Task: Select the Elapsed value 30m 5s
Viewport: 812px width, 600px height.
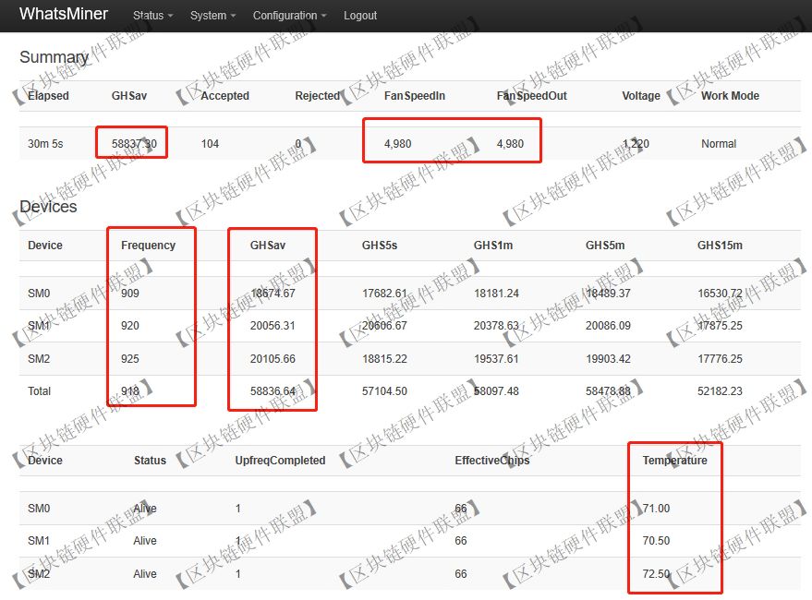Action: point(45,144)
